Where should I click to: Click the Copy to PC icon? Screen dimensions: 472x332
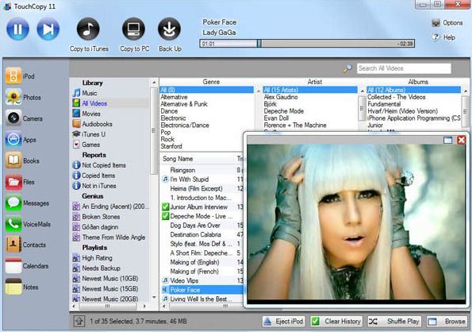click(x=133, y=29)
